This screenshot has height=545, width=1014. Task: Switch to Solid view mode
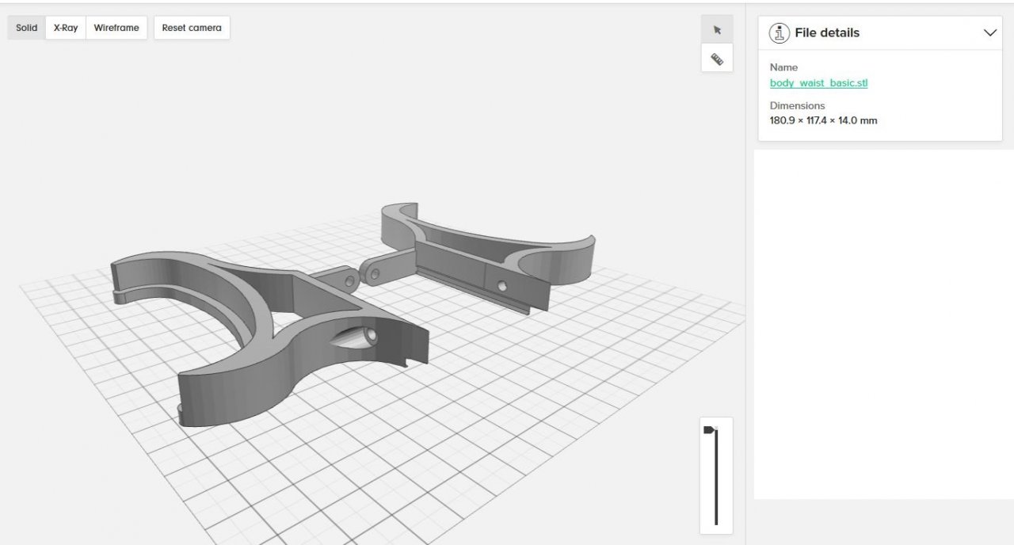pyautogui.click(x=27, y=28)
